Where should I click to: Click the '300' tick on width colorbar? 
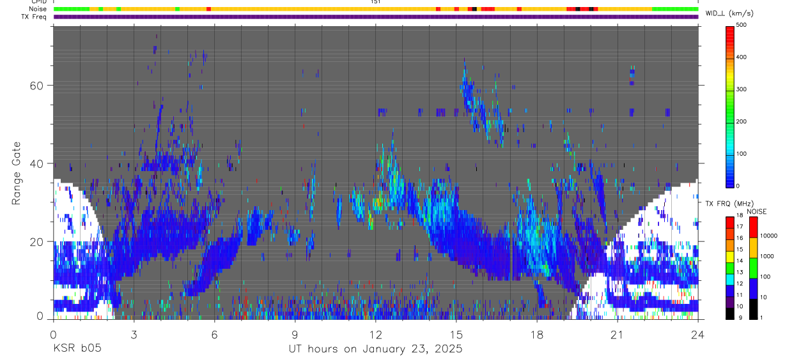pyautogui.click(x=742, y=89)
